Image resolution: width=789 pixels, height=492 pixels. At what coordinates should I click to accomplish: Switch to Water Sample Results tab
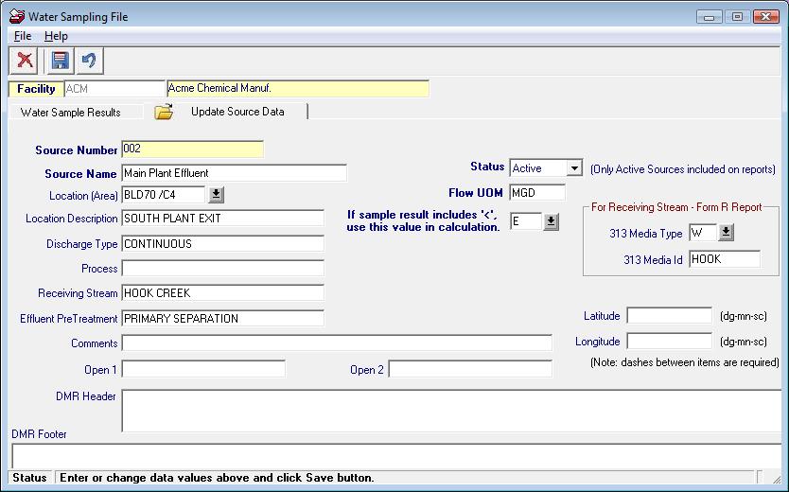click(x=70, y=113)
